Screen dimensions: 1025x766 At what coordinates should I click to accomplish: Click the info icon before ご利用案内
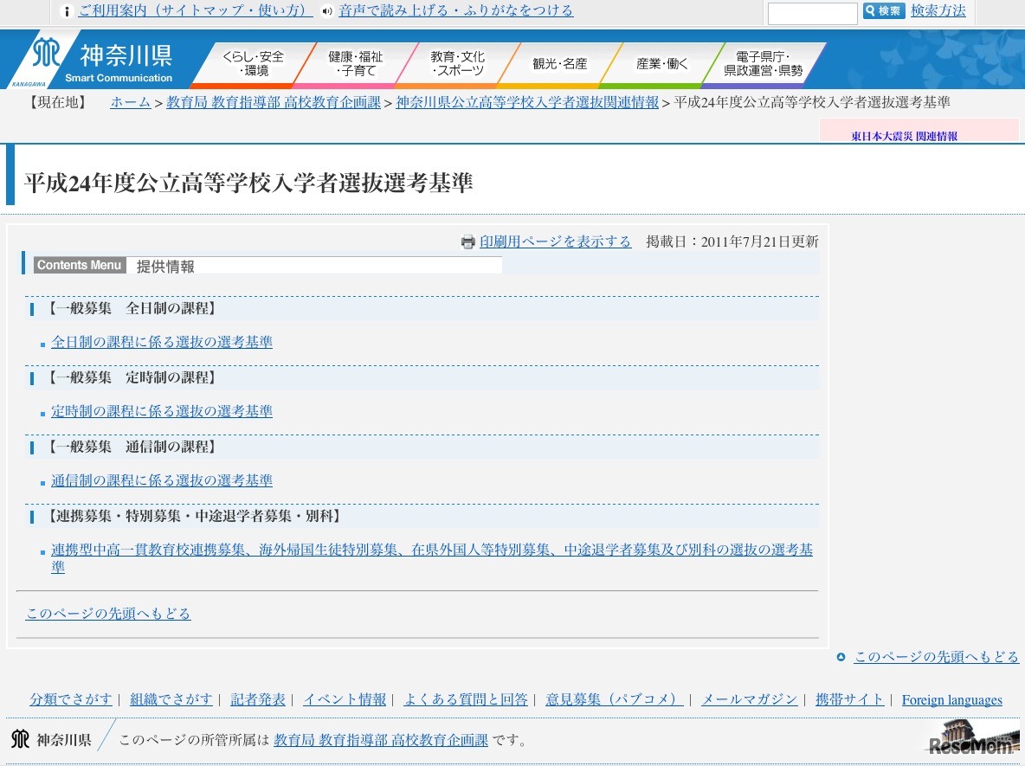(x=67, y=11)
